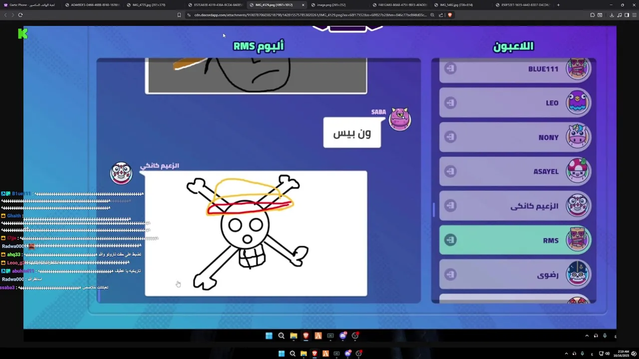Close the IMG_4129.png tab

click(303, 5)
